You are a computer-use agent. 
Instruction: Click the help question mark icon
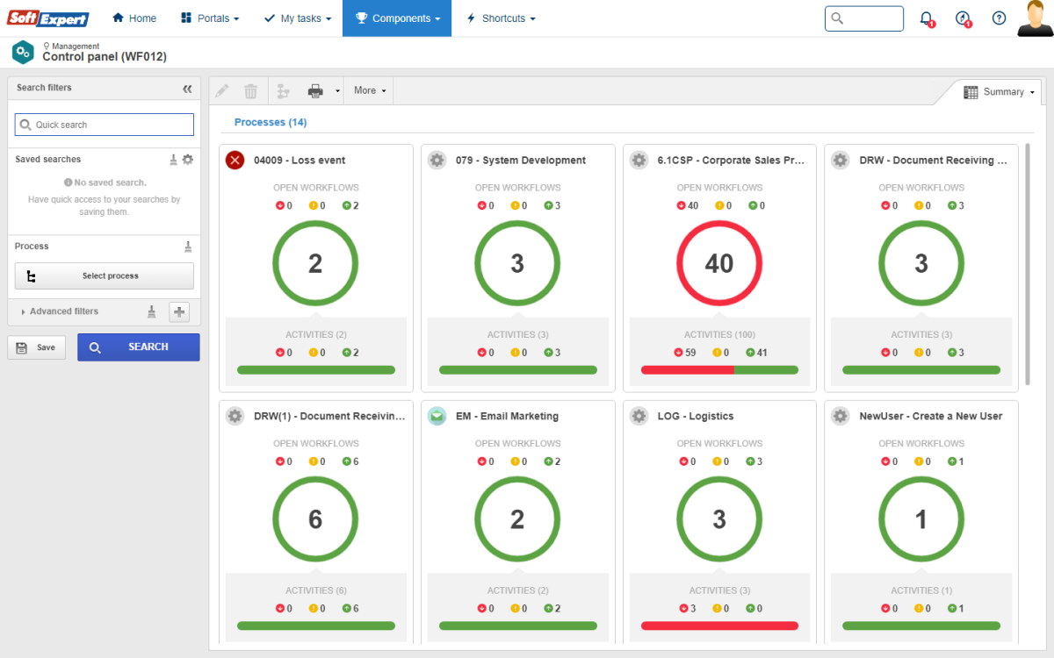(x=999, y=18)
